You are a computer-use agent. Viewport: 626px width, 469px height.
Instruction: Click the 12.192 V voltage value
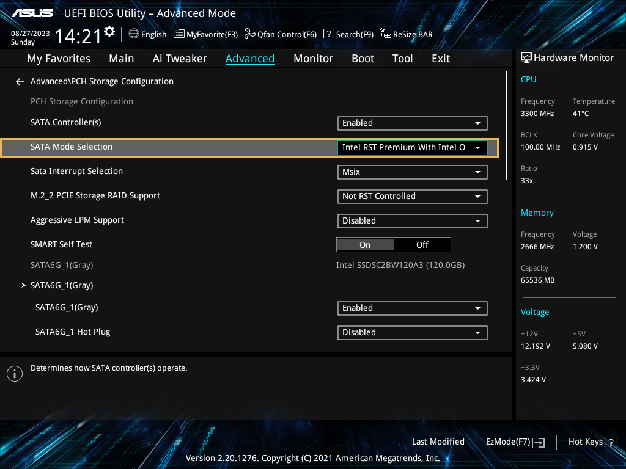535,346
